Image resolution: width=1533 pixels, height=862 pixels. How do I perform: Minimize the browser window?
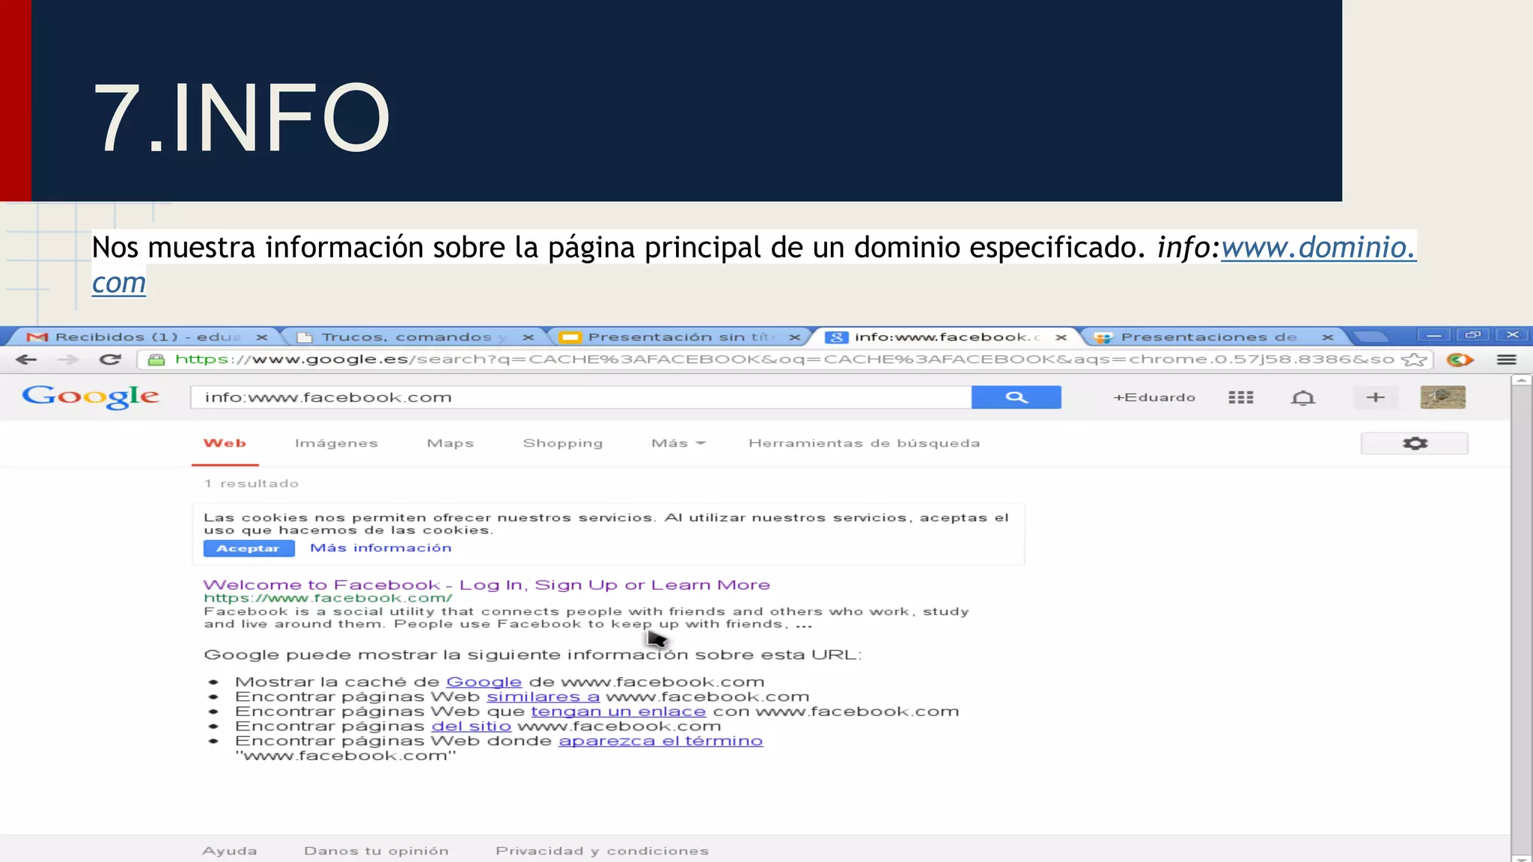1433,335
